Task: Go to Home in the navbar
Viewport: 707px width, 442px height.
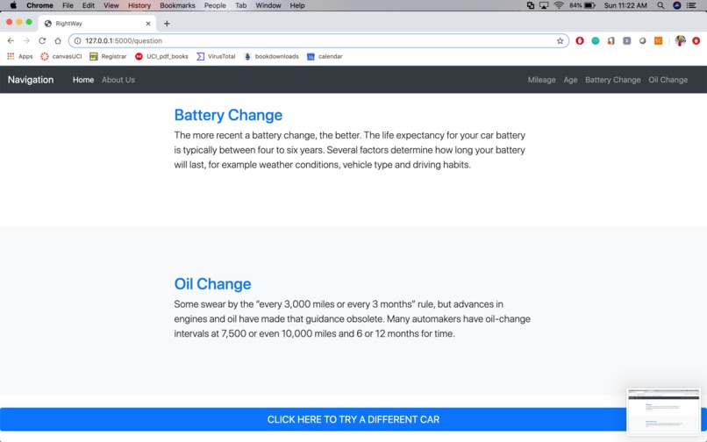Action: (83, 80)
